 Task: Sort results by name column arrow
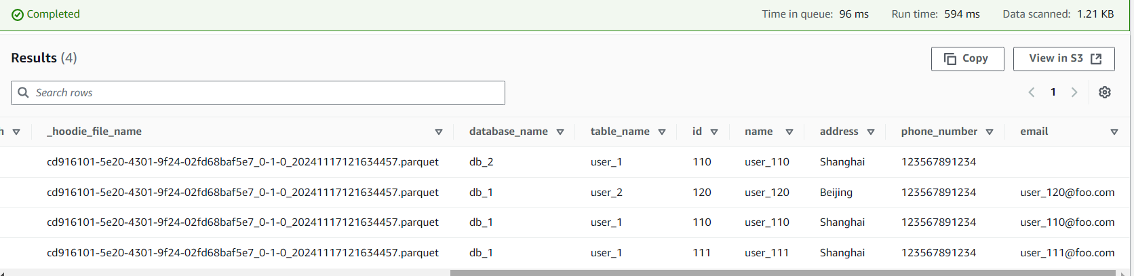789,132
